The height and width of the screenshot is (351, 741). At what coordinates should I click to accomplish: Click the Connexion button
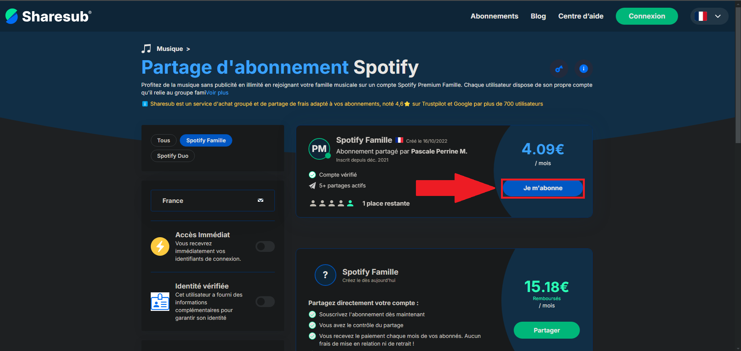coord(647,16)
